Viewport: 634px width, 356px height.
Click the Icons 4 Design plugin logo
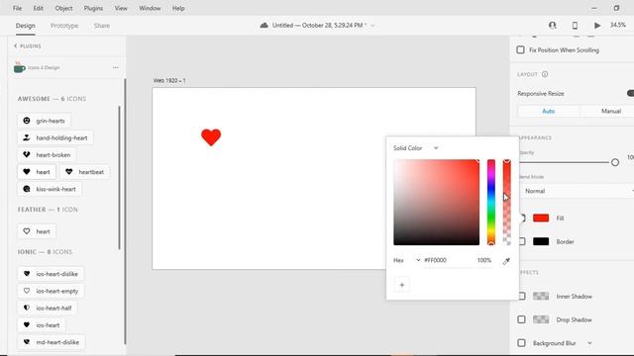19,67
